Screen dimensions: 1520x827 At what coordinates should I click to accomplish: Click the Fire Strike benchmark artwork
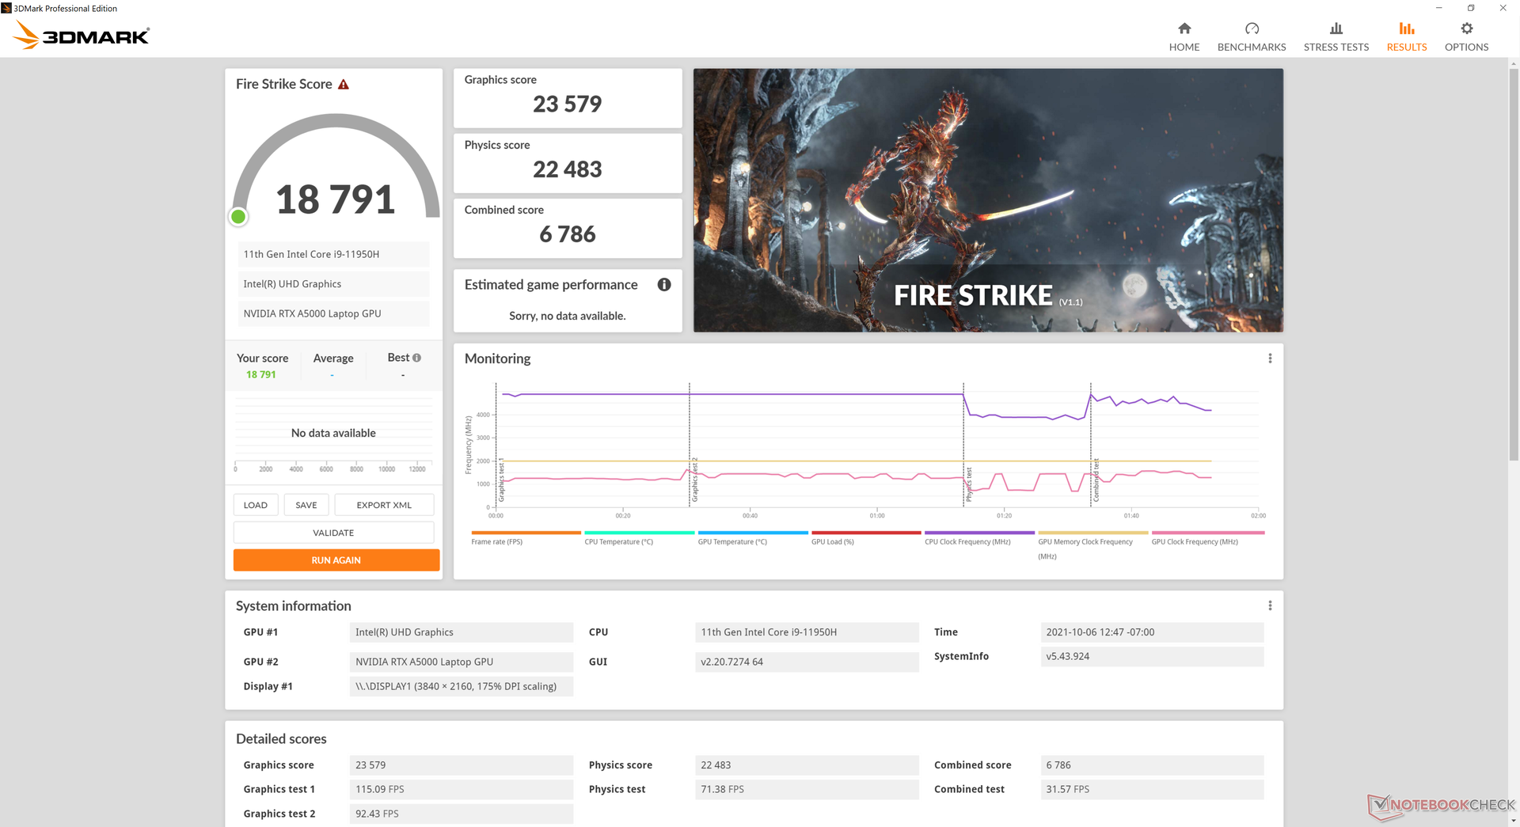coord(988,200)
